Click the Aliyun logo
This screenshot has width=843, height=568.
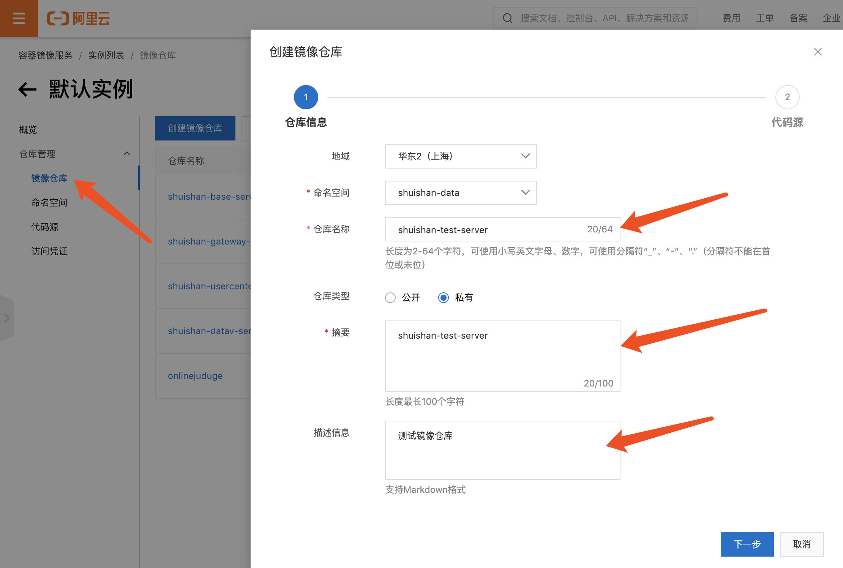[x=78, y=18]
